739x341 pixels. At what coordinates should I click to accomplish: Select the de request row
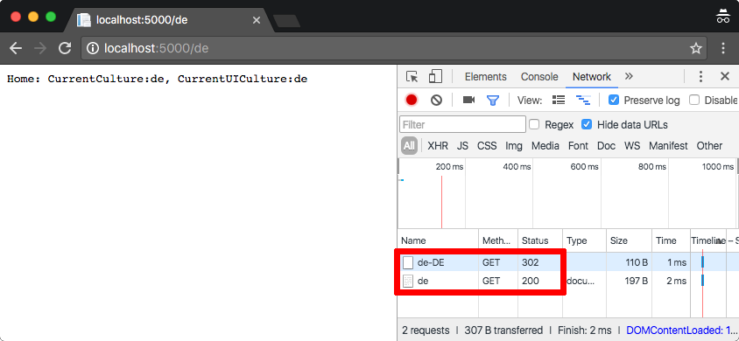coord(568,281)
